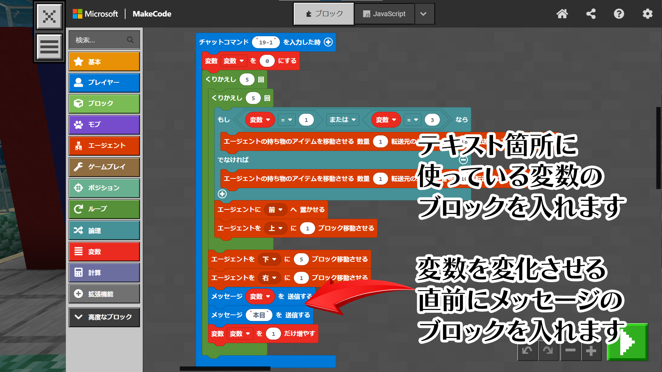Open the dropdown arrow beside JavaScript
The width and height of the screenshot is (662, 372).
click(424, 14)
